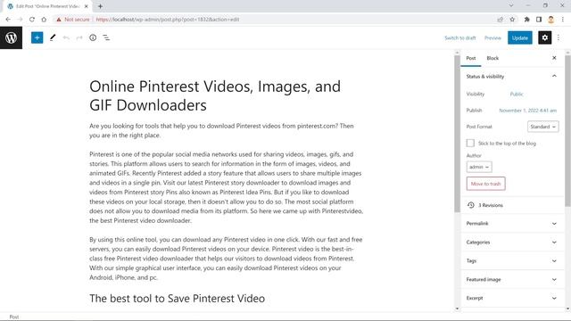Open the WordPress logo to view posts
Image resolution: width=571 pixels, height=321 pixels.
coord(11,37)
